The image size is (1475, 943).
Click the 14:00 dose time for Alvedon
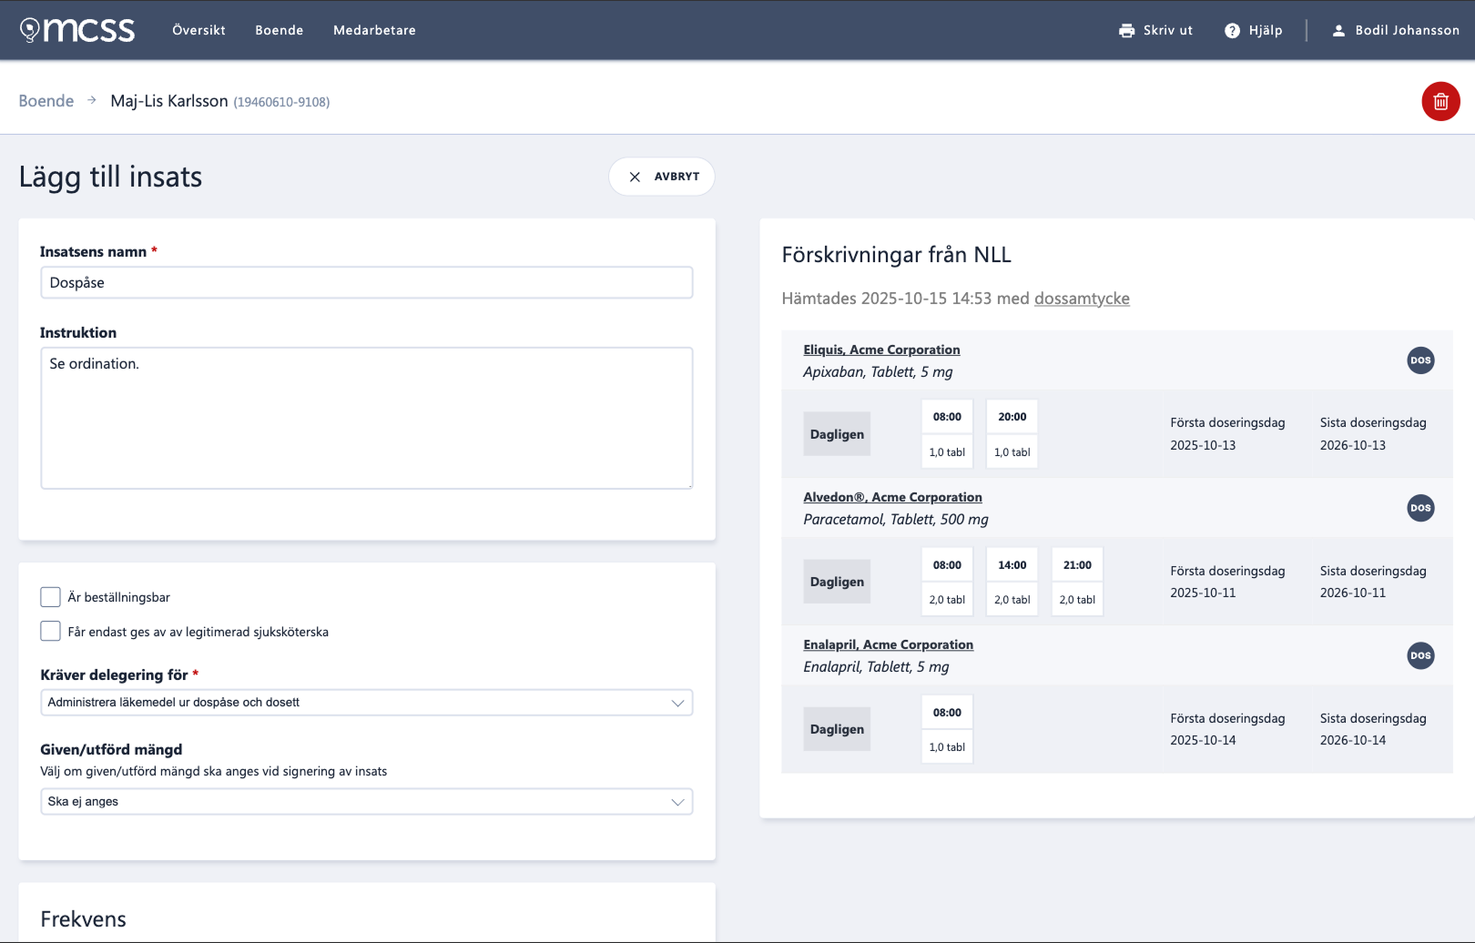point(1012,565)
